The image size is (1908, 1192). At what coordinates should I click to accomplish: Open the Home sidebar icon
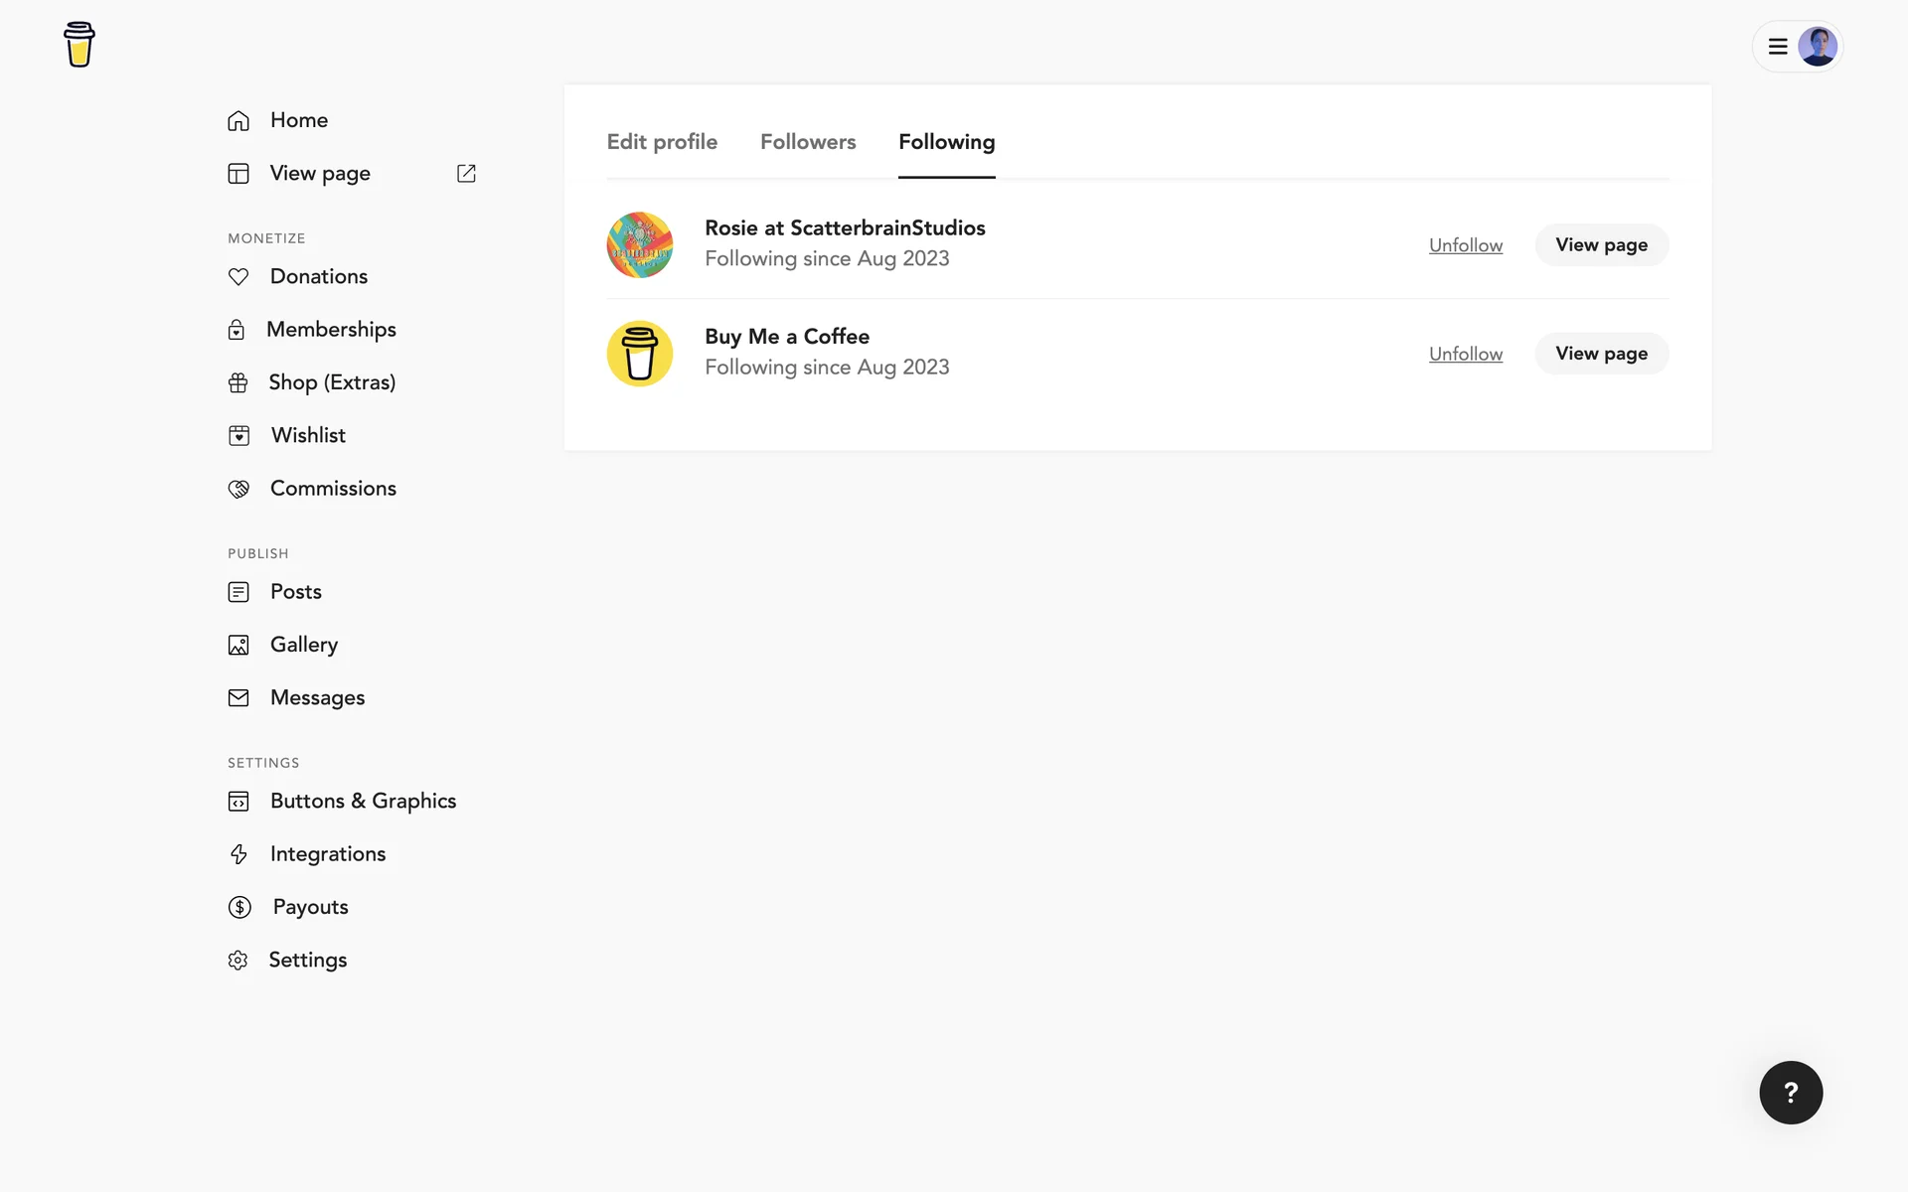[x=238, y=120]
